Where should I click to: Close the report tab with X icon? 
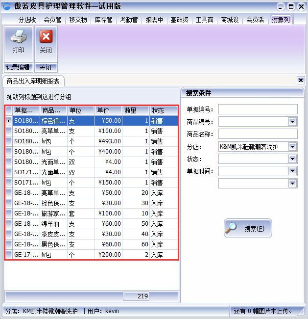point(301,80)
